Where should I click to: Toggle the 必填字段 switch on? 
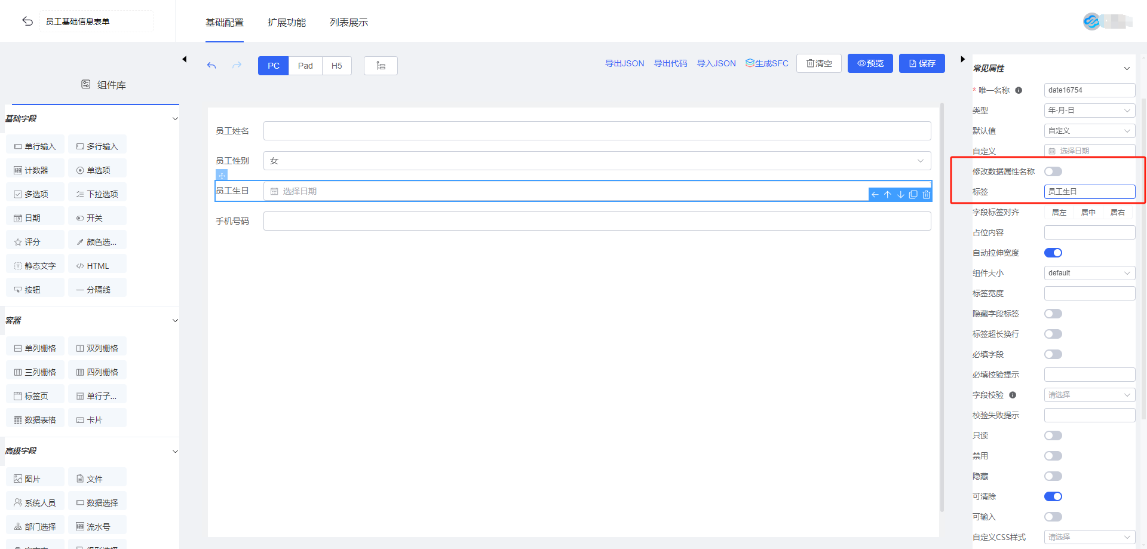1053,354
